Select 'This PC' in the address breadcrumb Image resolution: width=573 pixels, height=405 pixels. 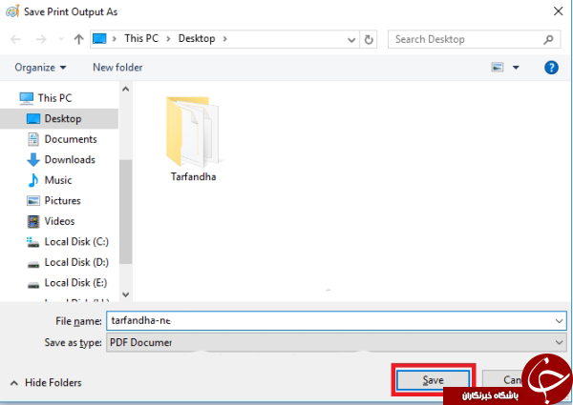coord(141,38)
